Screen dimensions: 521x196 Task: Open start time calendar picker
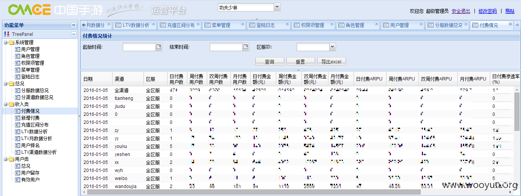pyautogui.click(x=159, y=47)
